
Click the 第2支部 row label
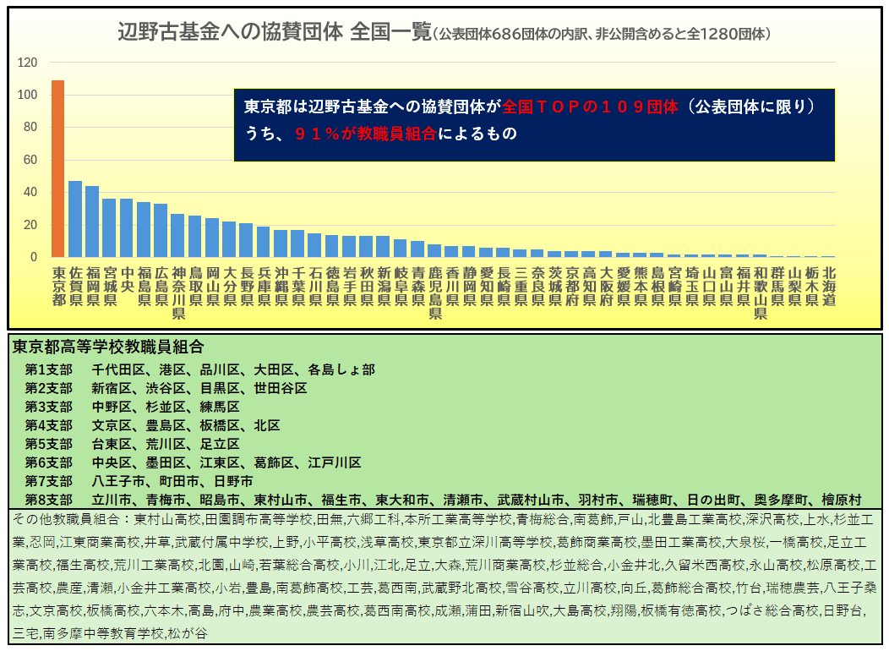[49, 388]
